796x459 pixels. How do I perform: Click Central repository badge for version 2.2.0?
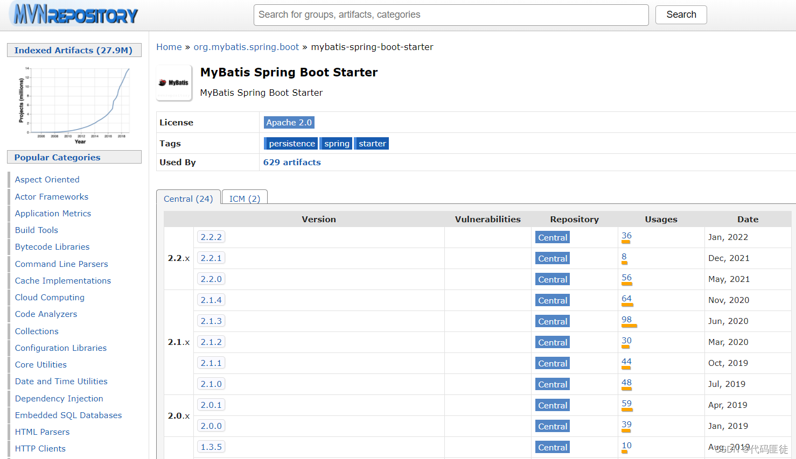click(553, 279)
